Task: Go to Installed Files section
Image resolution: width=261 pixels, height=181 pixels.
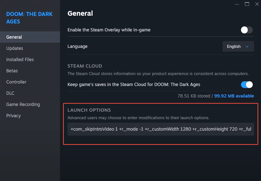Action: coord(20,60)
